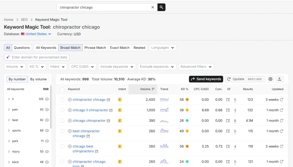293x167 pixels.
Task: Open SERP icon beside 'chiropractor chicago' keyword
Action: click(x=108, y=100)
